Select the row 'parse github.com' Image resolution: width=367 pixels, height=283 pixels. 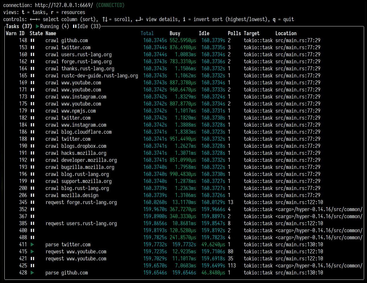pos(184,273)
